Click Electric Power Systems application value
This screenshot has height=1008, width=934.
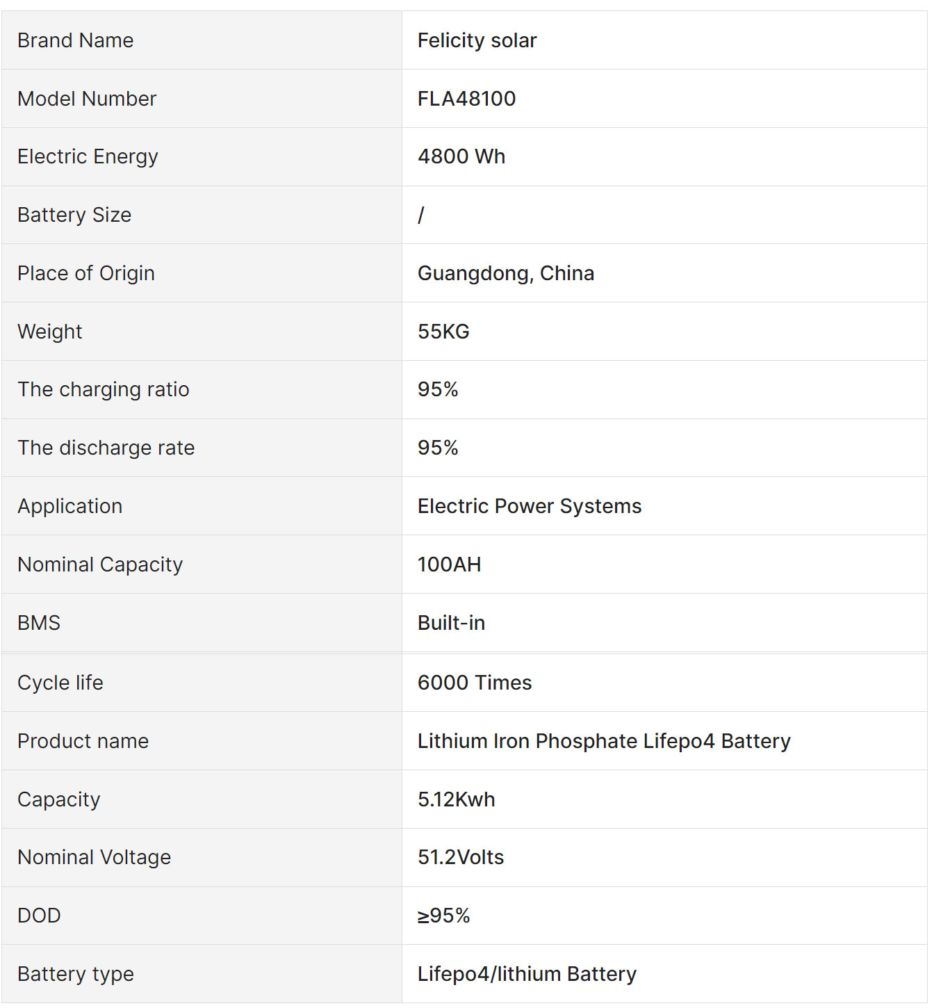click(x=530, y=506)
